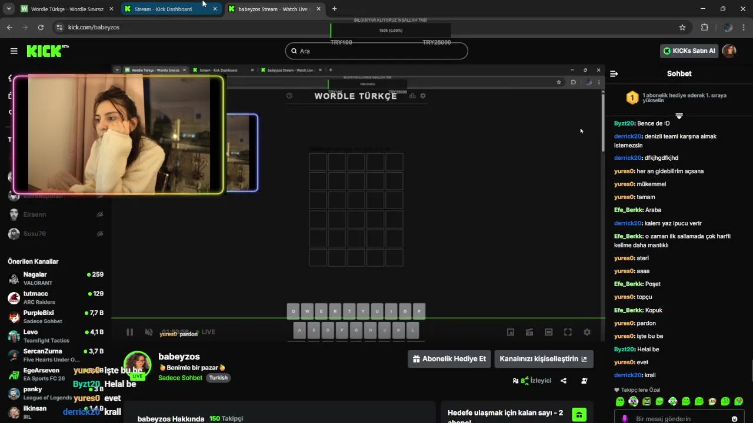Click the user icon next to share
Image resolution: width=753 pixels, height=423 pixels.
point(584,381)
